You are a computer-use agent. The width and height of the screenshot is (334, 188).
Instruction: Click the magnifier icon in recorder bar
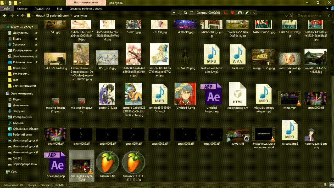[x=185, y=13]
